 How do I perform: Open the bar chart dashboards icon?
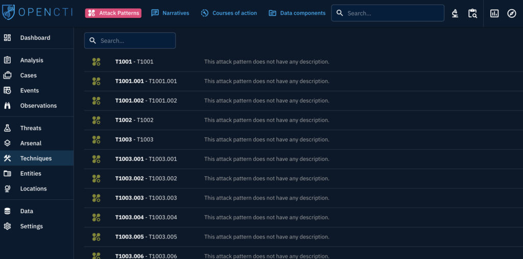(x=494, y=13)
